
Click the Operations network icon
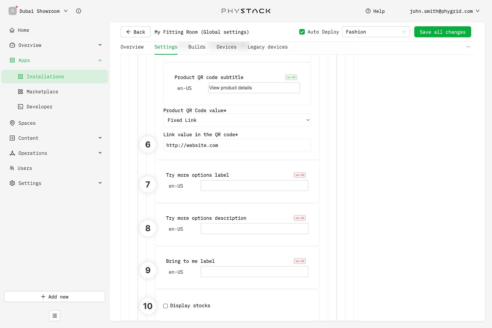pos(12,153)
